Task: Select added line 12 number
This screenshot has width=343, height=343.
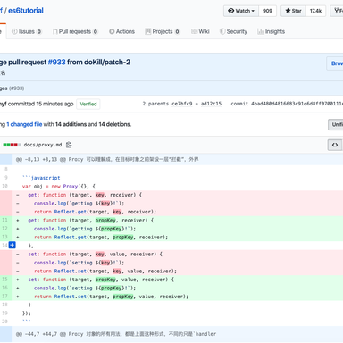Action: click(5, 229)
